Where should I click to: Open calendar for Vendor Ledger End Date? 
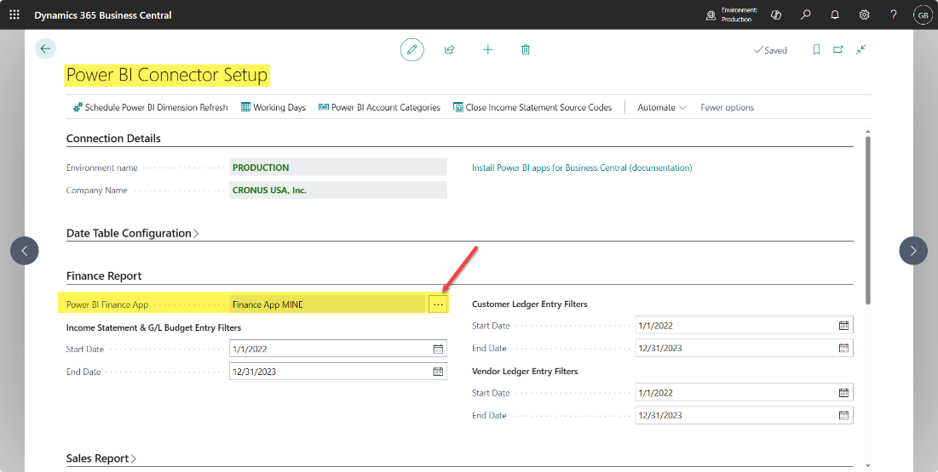point(843,415)
